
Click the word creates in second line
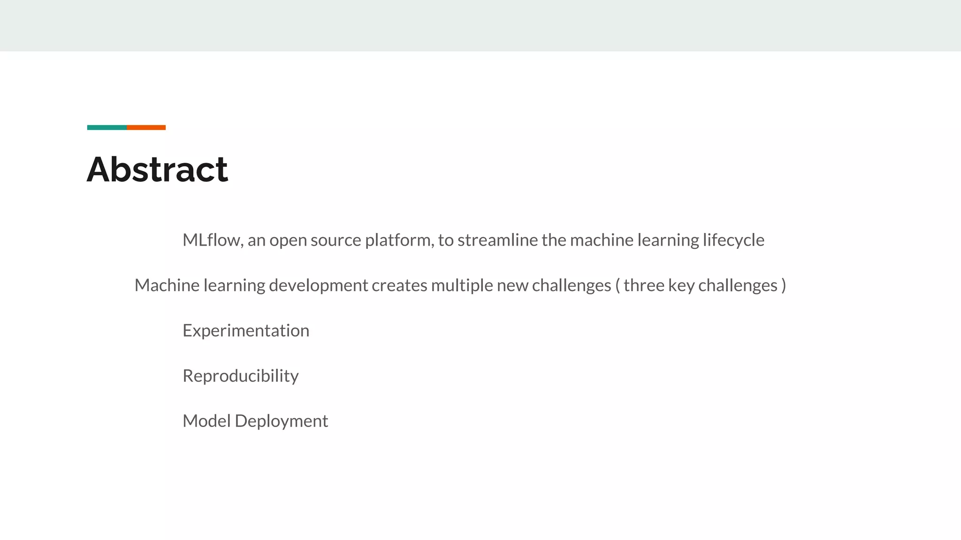(x=399, y=285)
